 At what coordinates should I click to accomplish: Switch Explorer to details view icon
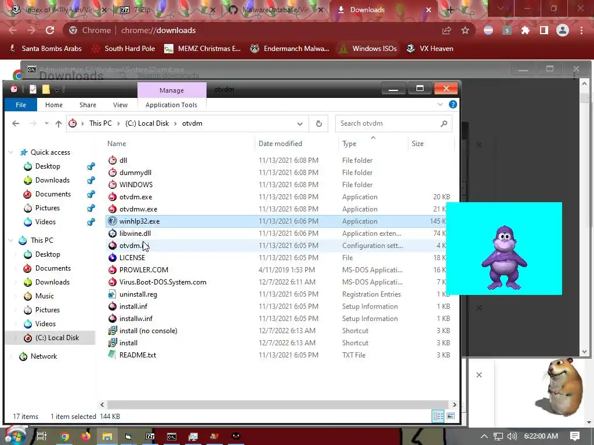pos(439,416)
